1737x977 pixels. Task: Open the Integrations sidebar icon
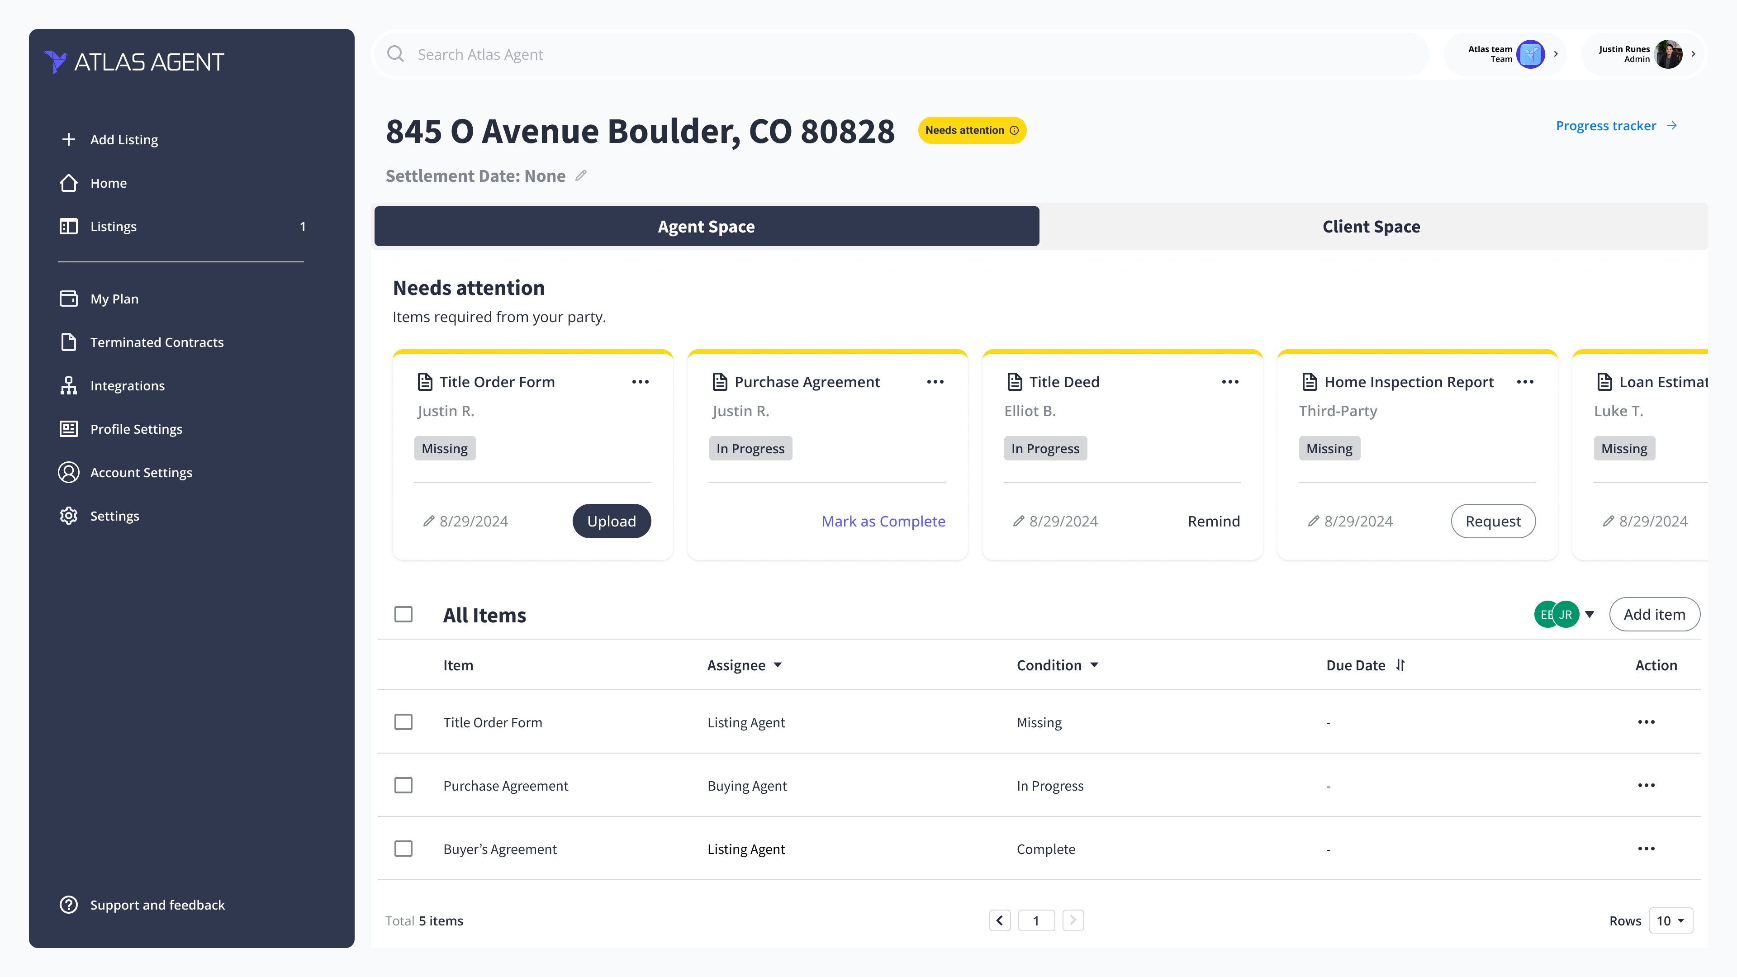pos(68,386)
